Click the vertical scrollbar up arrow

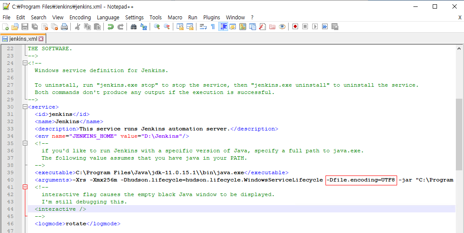click(459, 48)
